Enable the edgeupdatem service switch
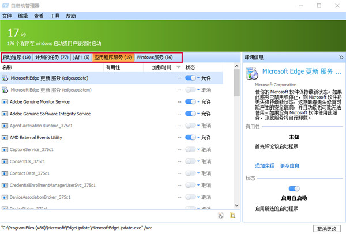This screenshot has height=234, width=346. (190, 90)
